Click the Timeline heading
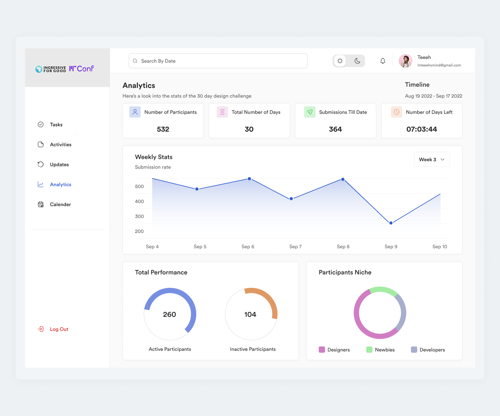Image resolution: width=500 pixels, height=416 pixels. pos(417,85)
